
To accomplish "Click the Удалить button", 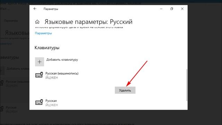I will pyautogui.click(x=125, y=90).
